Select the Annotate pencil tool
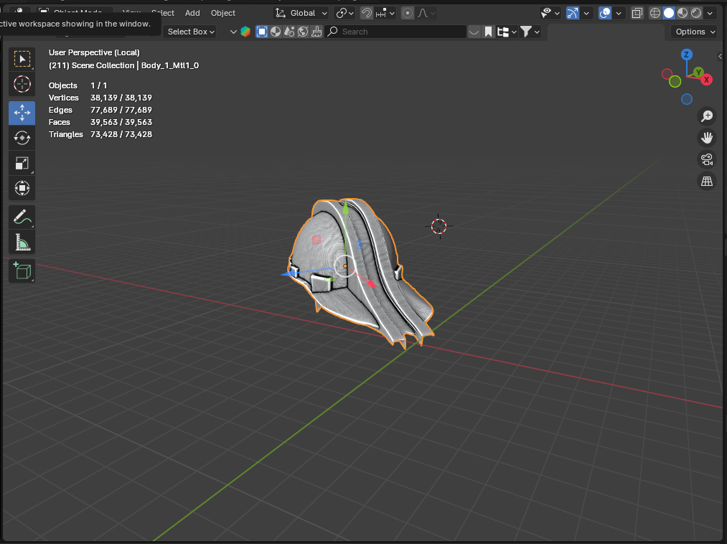This screenshot has height=544, width=727. (22, 217)
